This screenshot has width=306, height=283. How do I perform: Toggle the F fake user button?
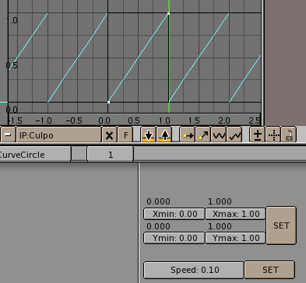125,135
